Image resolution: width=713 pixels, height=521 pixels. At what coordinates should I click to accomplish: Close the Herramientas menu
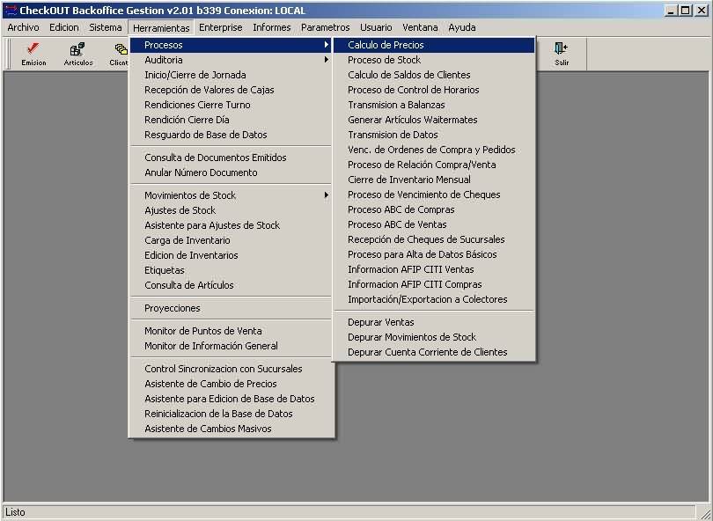point(161,28)
